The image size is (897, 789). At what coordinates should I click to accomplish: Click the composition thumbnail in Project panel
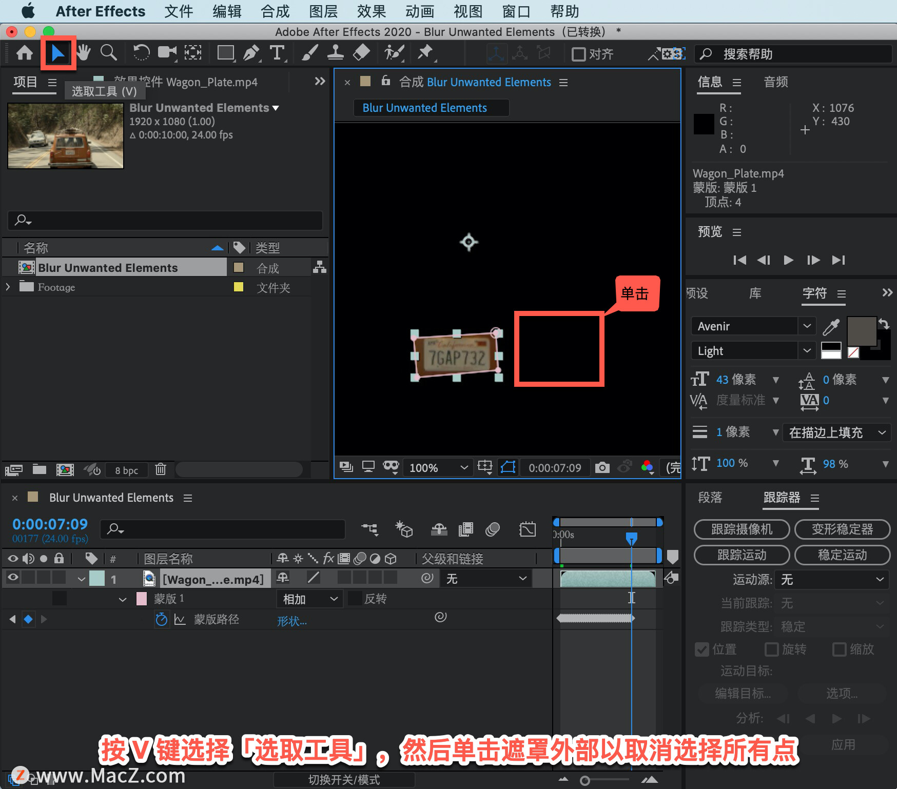[66, 136]
